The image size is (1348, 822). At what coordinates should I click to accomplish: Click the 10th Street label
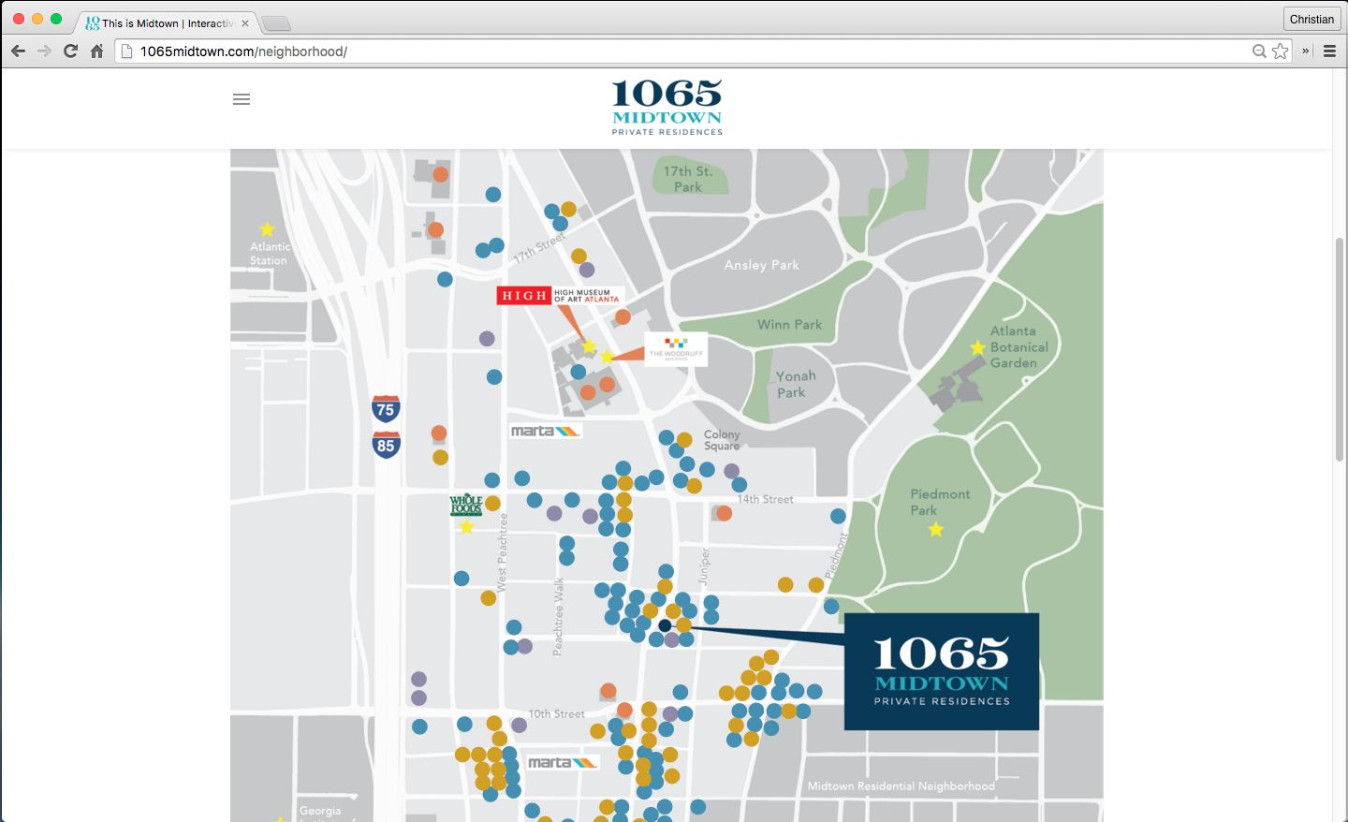556,713
